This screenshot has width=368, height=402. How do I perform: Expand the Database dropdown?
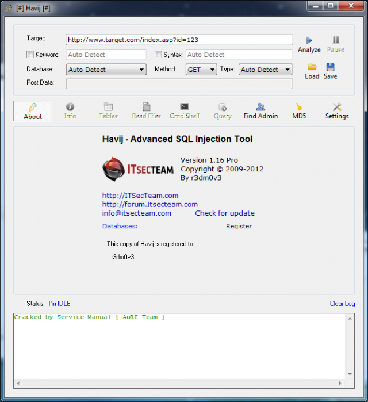[x=106, y=70]
